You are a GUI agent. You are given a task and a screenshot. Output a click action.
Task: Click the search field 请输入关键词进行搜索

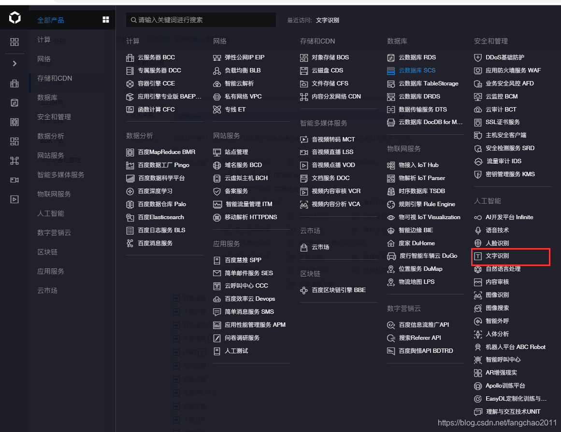201,20
